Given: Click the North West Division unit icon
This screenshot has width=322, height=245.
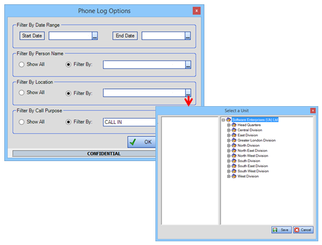Looking at the screenshot, I should coord(234,156).
